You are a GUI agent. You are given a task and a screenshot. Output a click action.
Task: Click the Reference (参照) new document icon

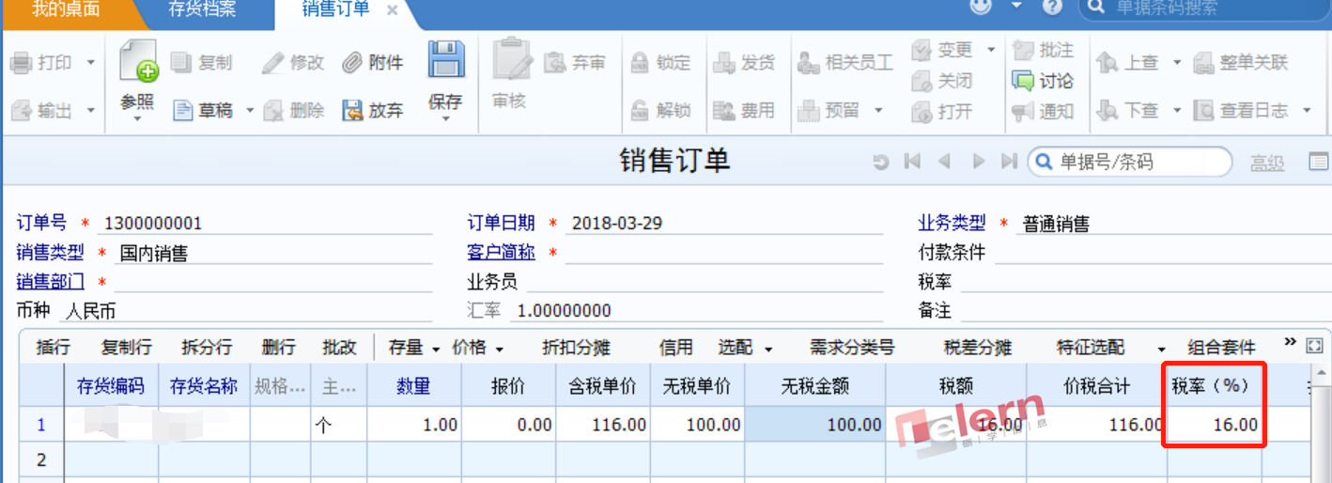tap(137, 60)
